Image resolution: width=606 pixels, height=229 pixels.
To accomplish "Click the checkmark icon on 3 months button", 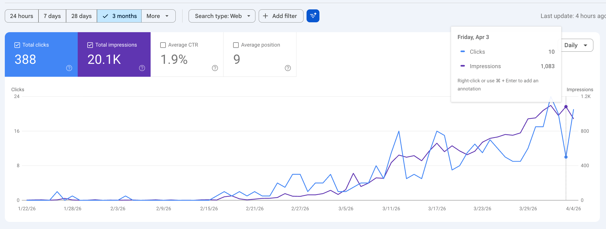I will click(x=105, y=16).
